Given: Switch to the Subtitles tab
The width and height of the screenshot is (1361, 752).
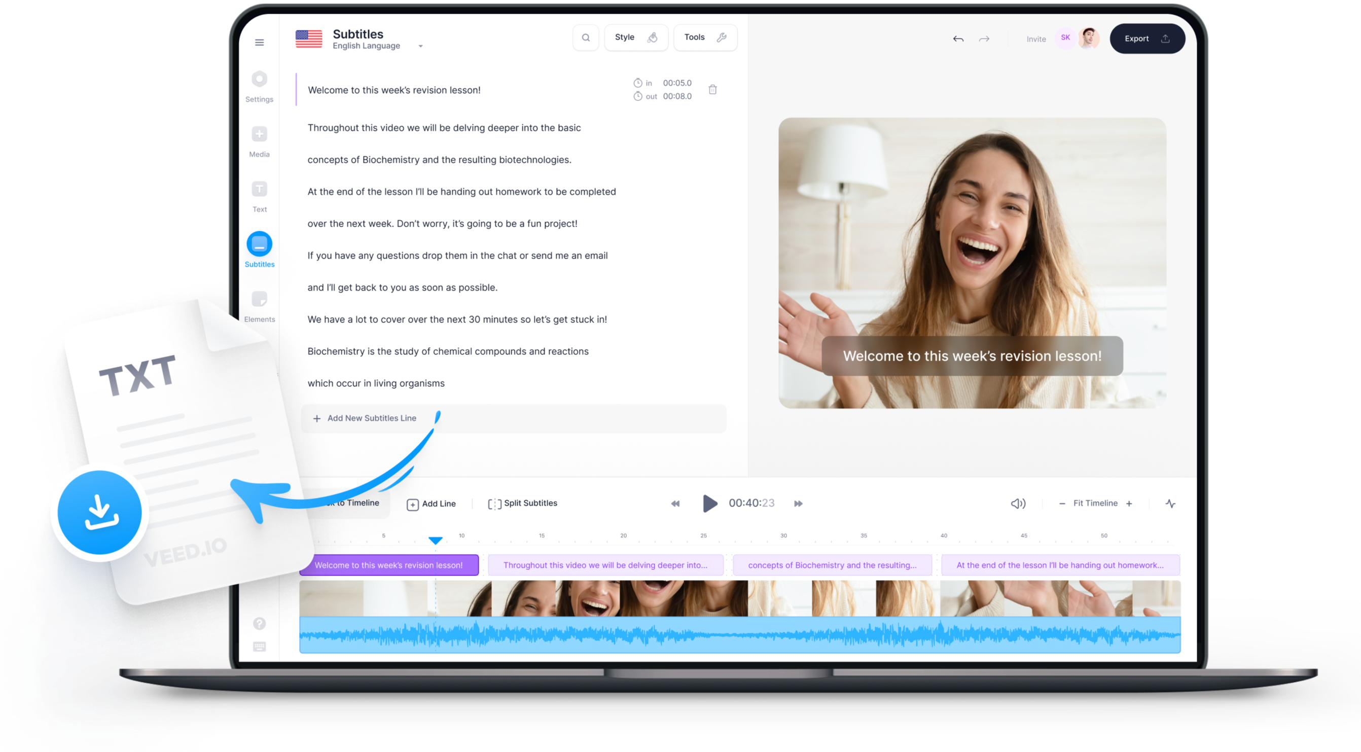Looking at the screenshot, I should 259,248.
